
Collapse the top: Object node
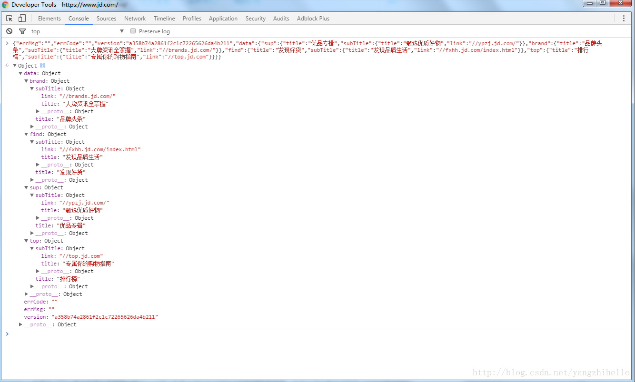26,241
